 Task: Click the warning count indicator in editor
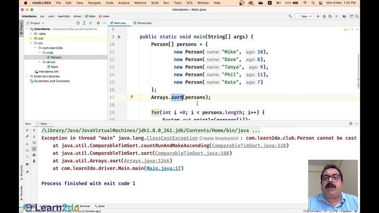tap(346, 30)
